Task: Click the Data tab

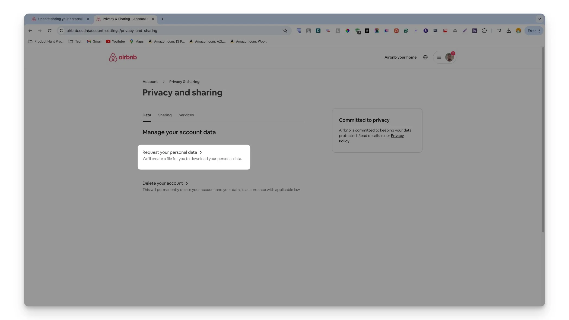Action: click(x=147, y=115)
